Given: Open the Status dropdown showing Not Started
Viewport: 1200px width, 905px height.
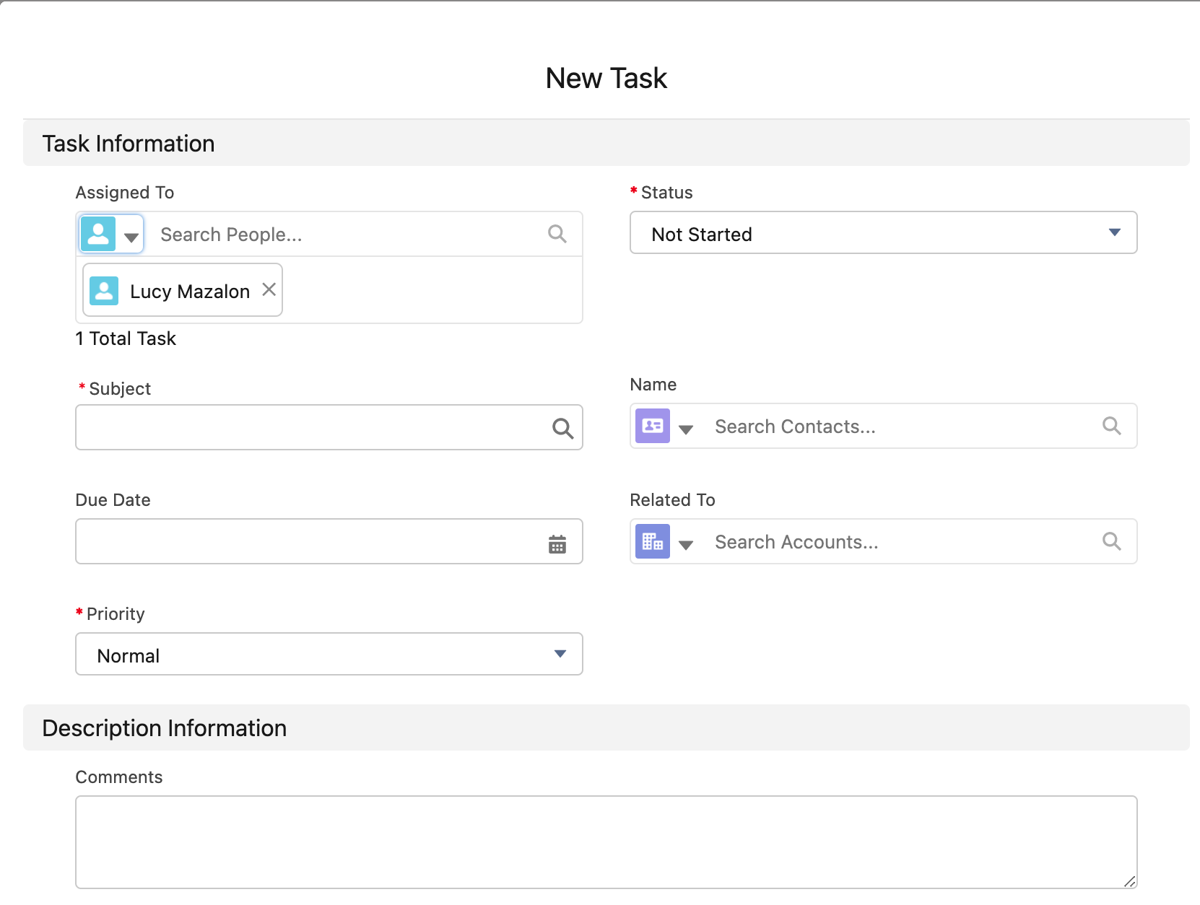Looking at the screenshot, I should click(x=884, y=232).
